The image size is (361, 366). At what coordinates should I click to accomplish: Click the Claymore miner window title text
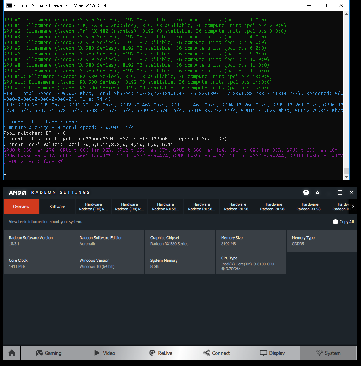60,6
